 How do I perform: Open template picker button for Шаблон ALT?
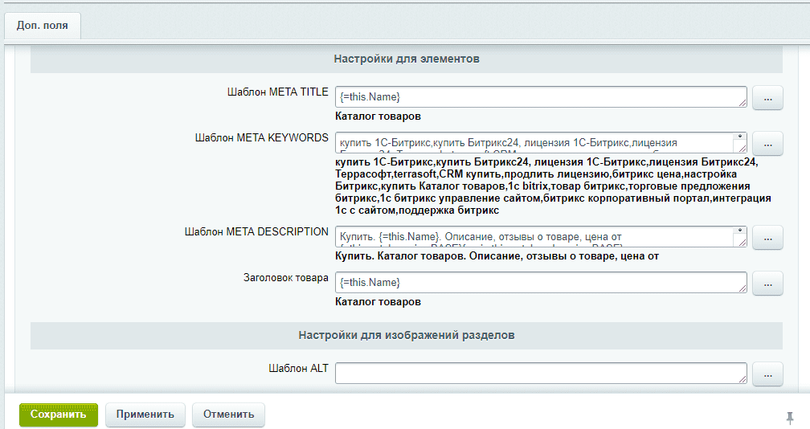[767, 374]
